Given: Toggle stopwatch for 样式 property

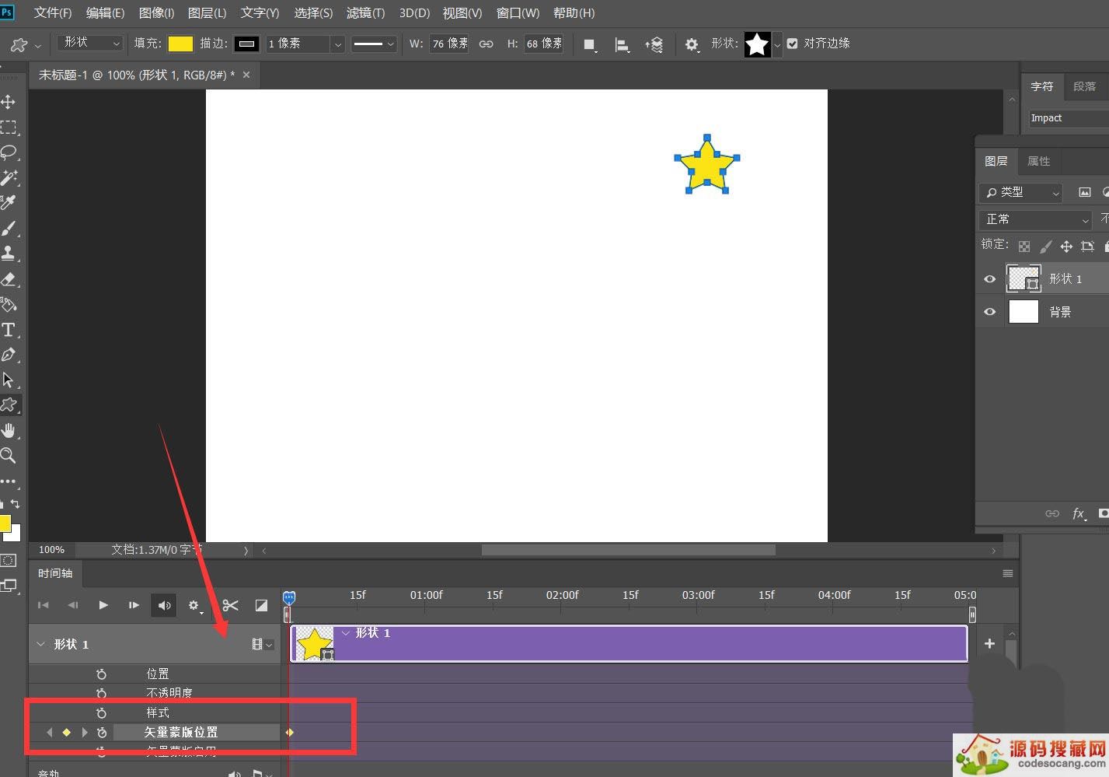Looking at the screenshot, I should pos(101,712).
